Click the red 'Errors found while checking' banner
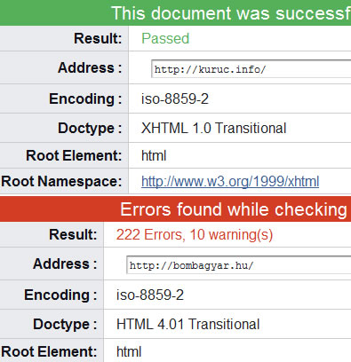The image size is (351, 362). point(175,209)
